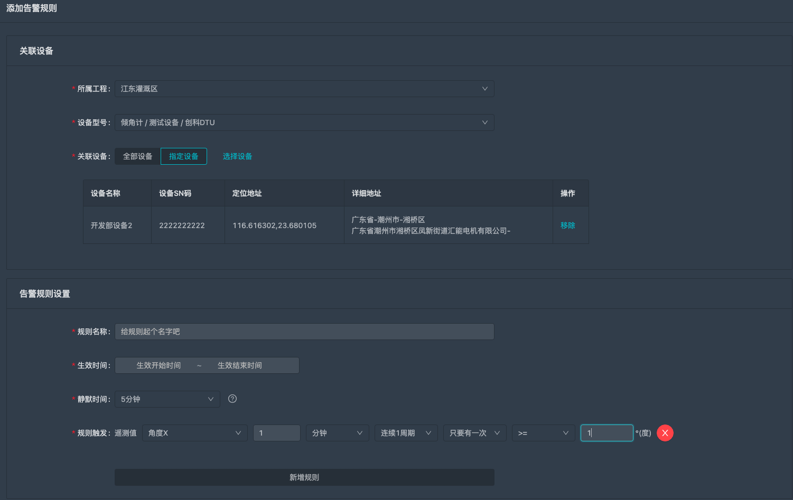Click the silence time help question icon

click(x=232, y=399)
